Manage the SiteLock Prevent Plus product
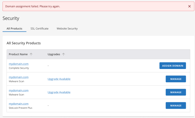The height and width of the screenshot is (118, 195). (176, 105)
